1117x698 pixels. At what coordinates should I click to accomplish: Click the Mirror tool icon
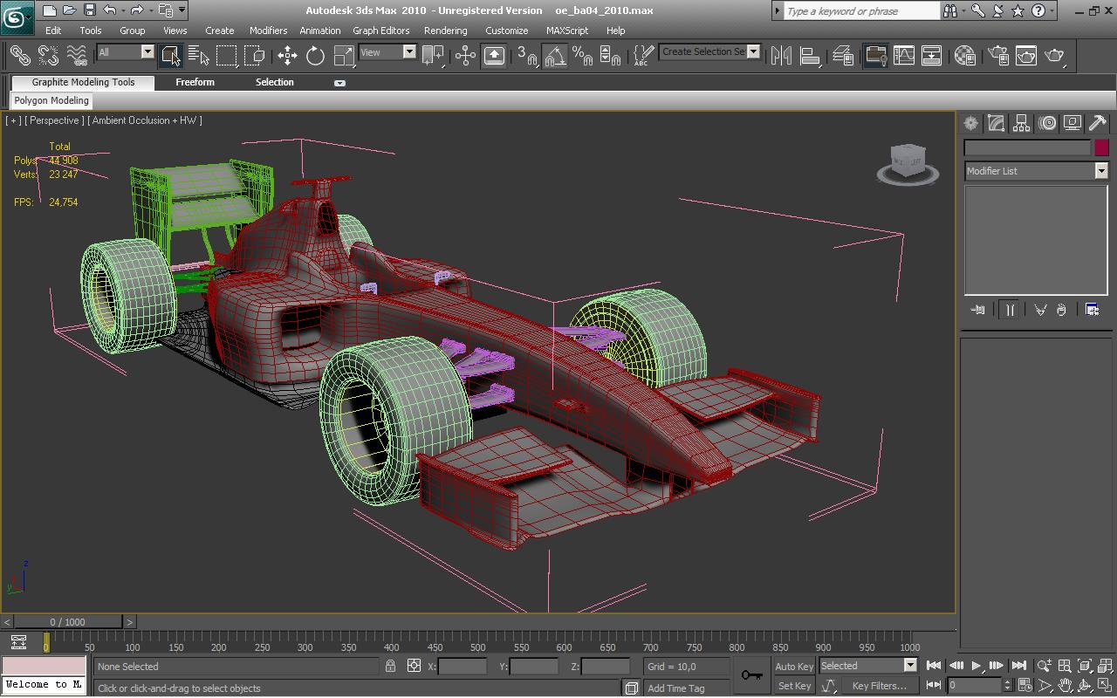tap(782, 56)
